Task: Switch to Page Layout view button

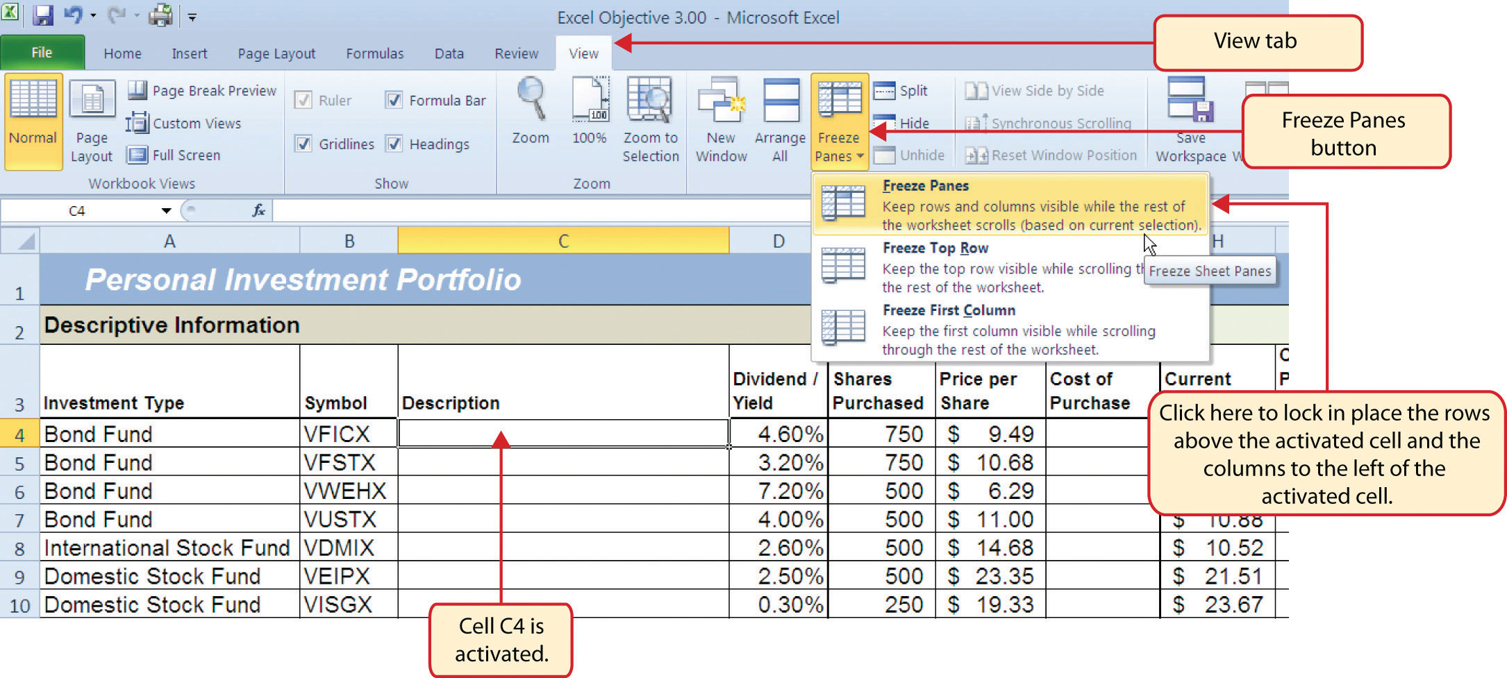Action: click(92, 121)
